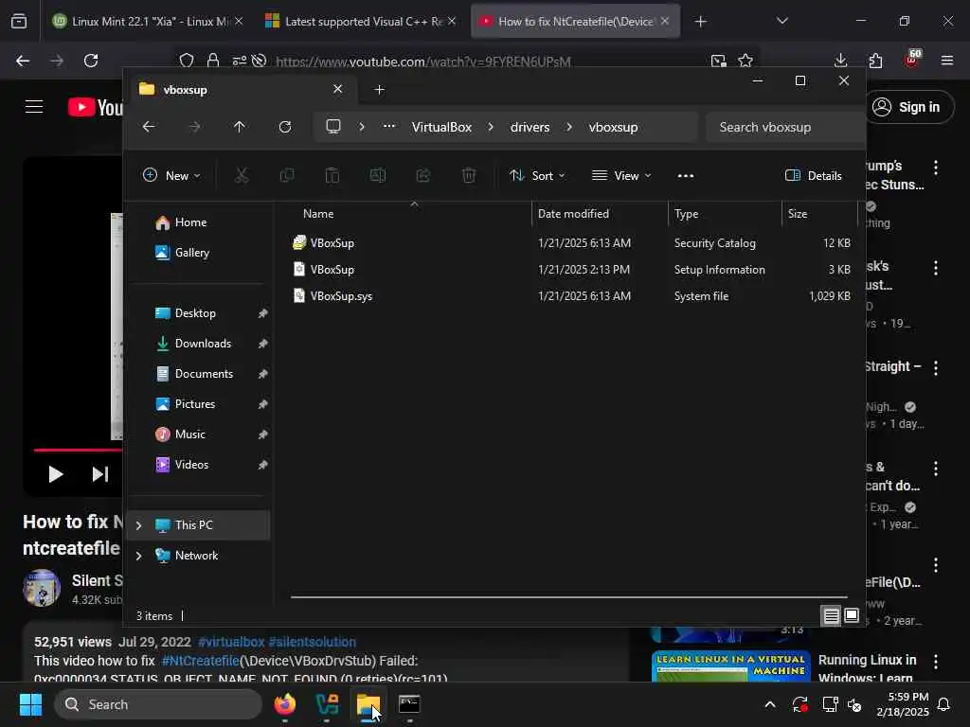Skip to next YouTube video

pos(100,474)
